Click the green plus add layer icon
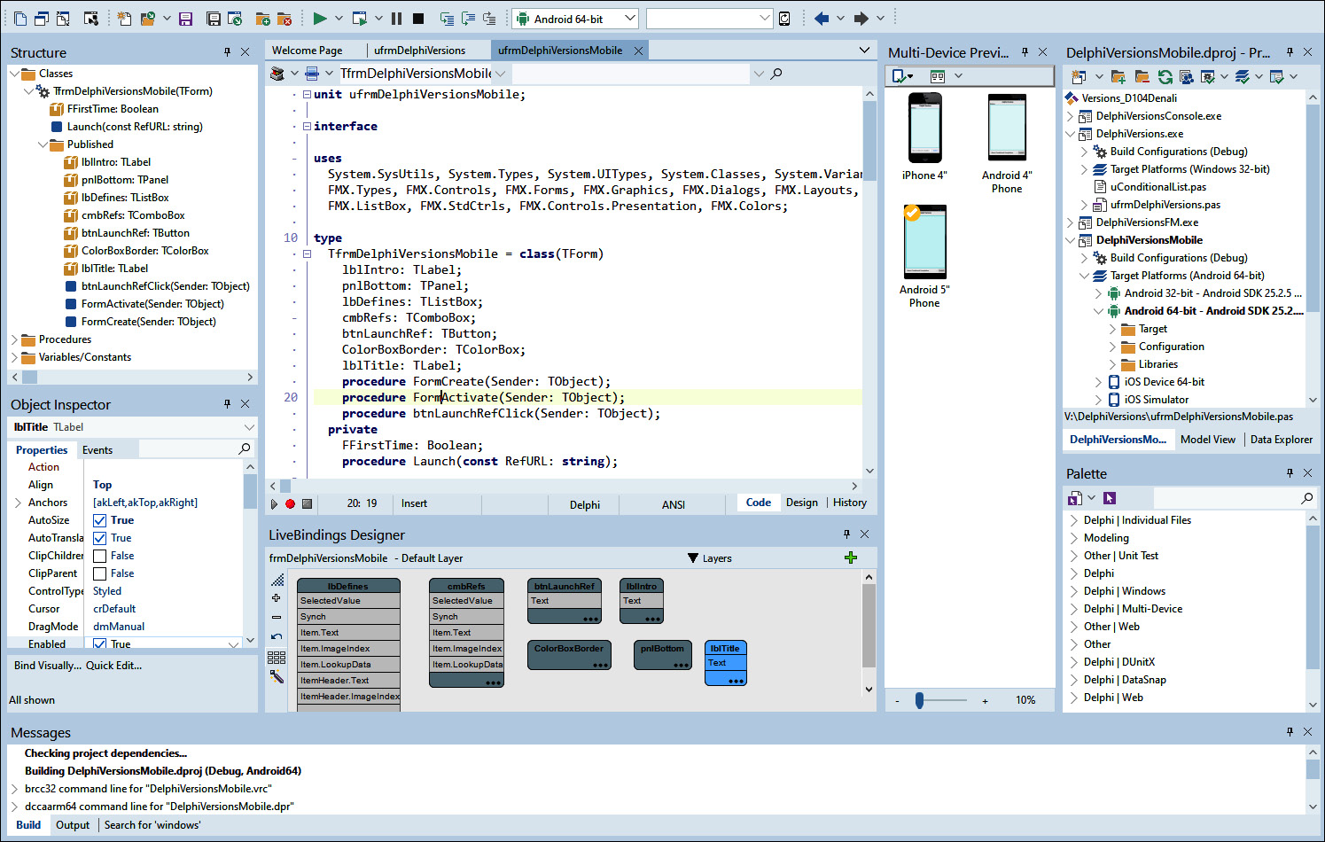The width and height of the screenshot is (1325, 842). click(x=851, y=557)
